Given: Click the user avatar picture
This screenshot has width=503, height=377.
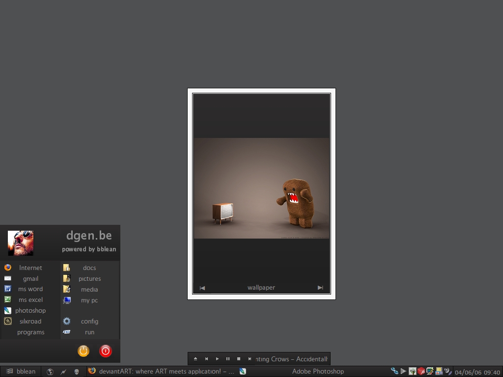Looking at the screenshot, I should pos(21,243).
